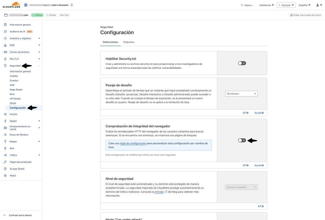Viewport: 325px width, 220px height.
Task: Open the Vaya a... search
Action: click(x=247, y=5)
